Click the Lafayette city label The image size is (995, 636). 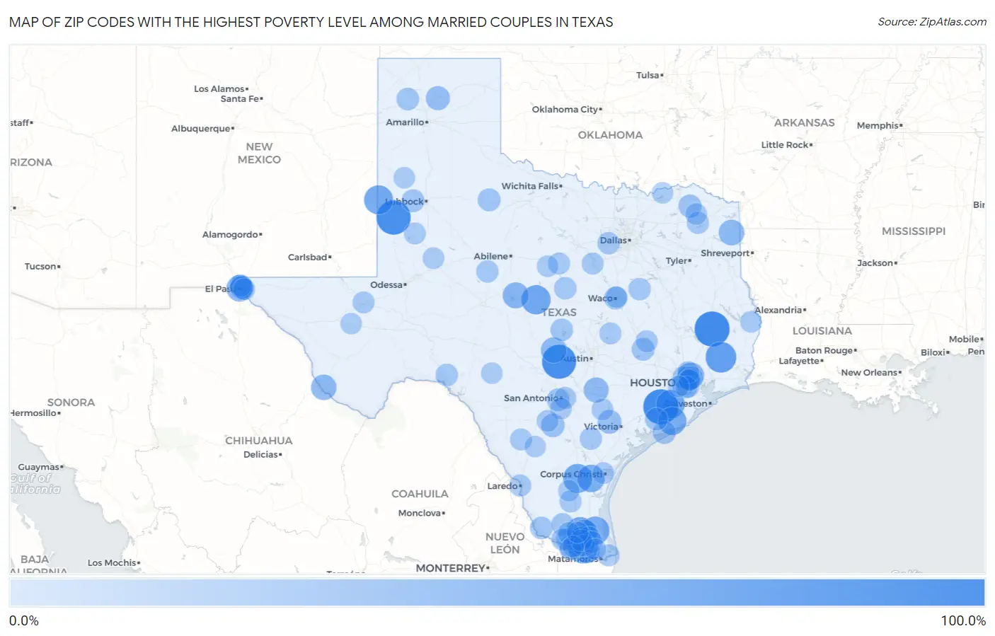click(800, 362)
